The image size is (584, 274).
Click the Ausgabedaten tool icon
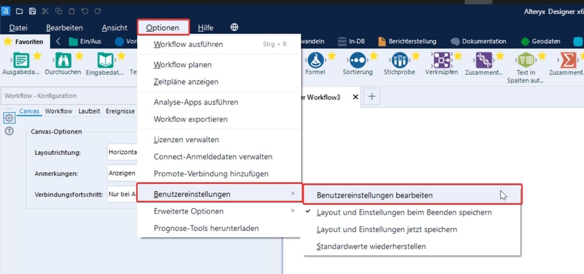(21, 60)
